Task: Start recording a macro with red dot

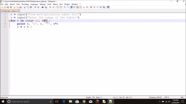Action: tap(91, 7)
